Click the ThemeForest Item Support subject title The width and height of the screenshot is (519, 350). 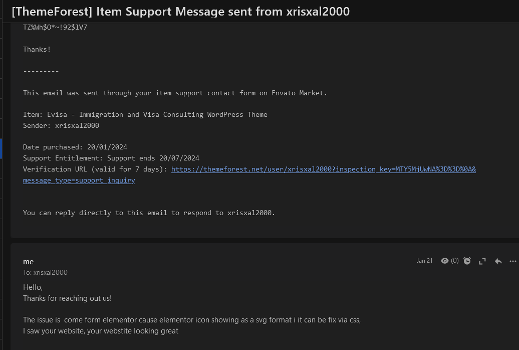click(x=181, y=12)
